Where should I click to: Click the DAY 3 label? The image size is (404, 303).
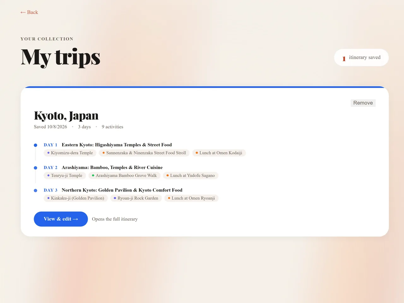pyautogui.click(x=50, y=190)
